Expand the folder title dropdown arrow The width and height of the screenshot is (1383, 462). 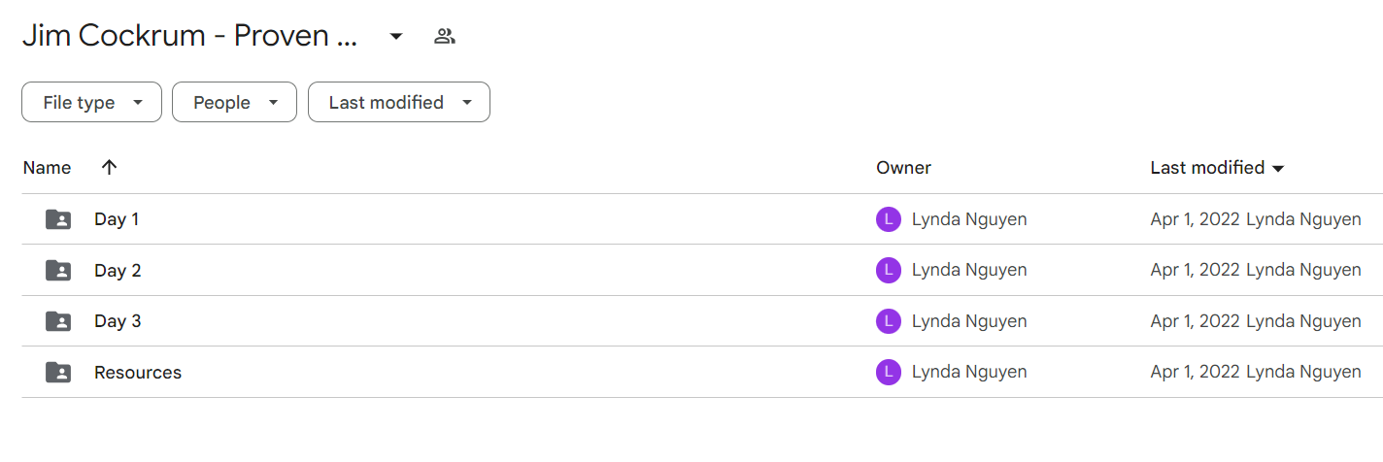[395, 37]
